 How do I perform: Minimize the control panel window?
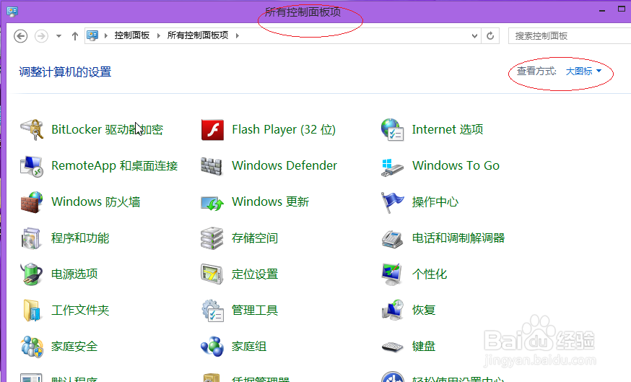(602, 11)
